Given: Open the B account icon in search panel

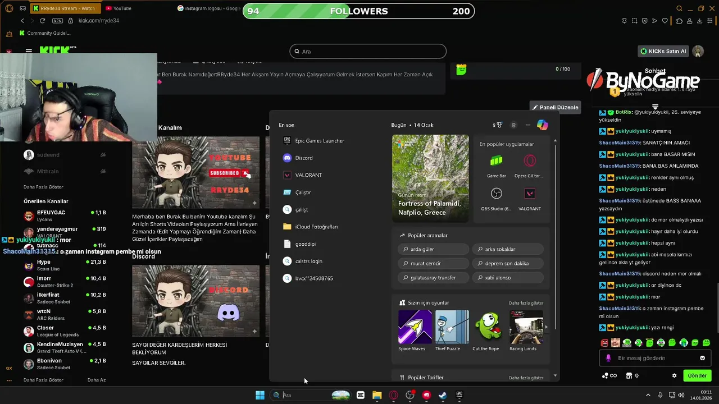Looking at the screenshot, I should coord(513,125).
